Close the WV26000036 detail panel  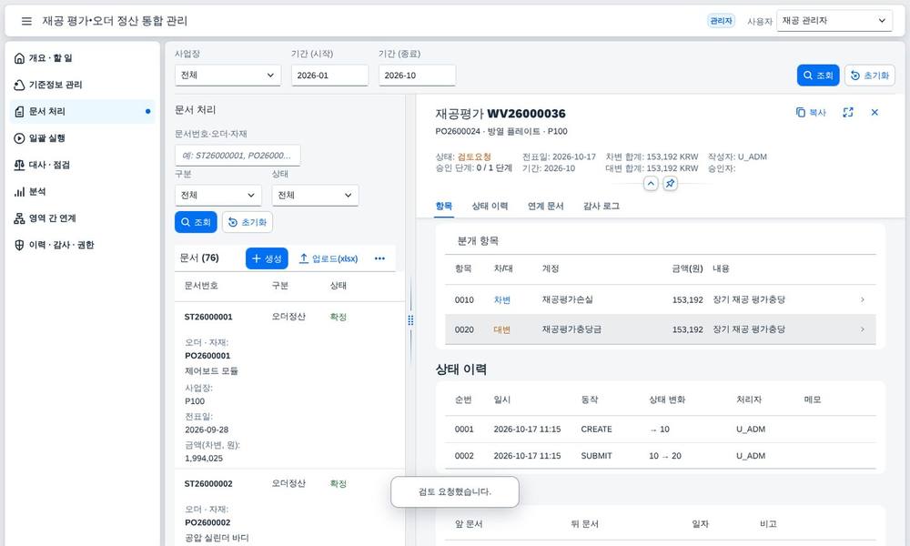point(875,113)
